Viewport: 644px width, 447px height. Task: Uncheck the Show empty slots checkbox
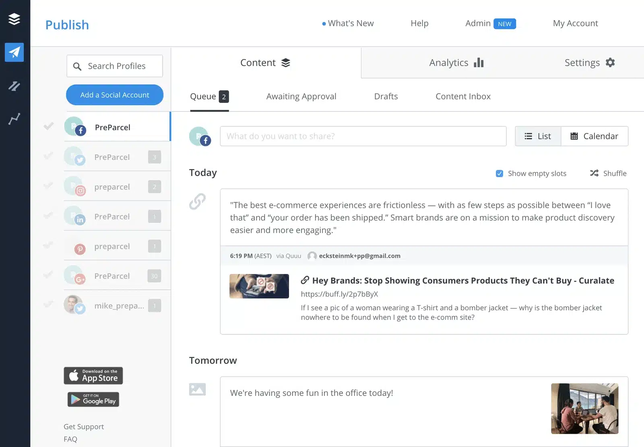click(x=499, y=173)
